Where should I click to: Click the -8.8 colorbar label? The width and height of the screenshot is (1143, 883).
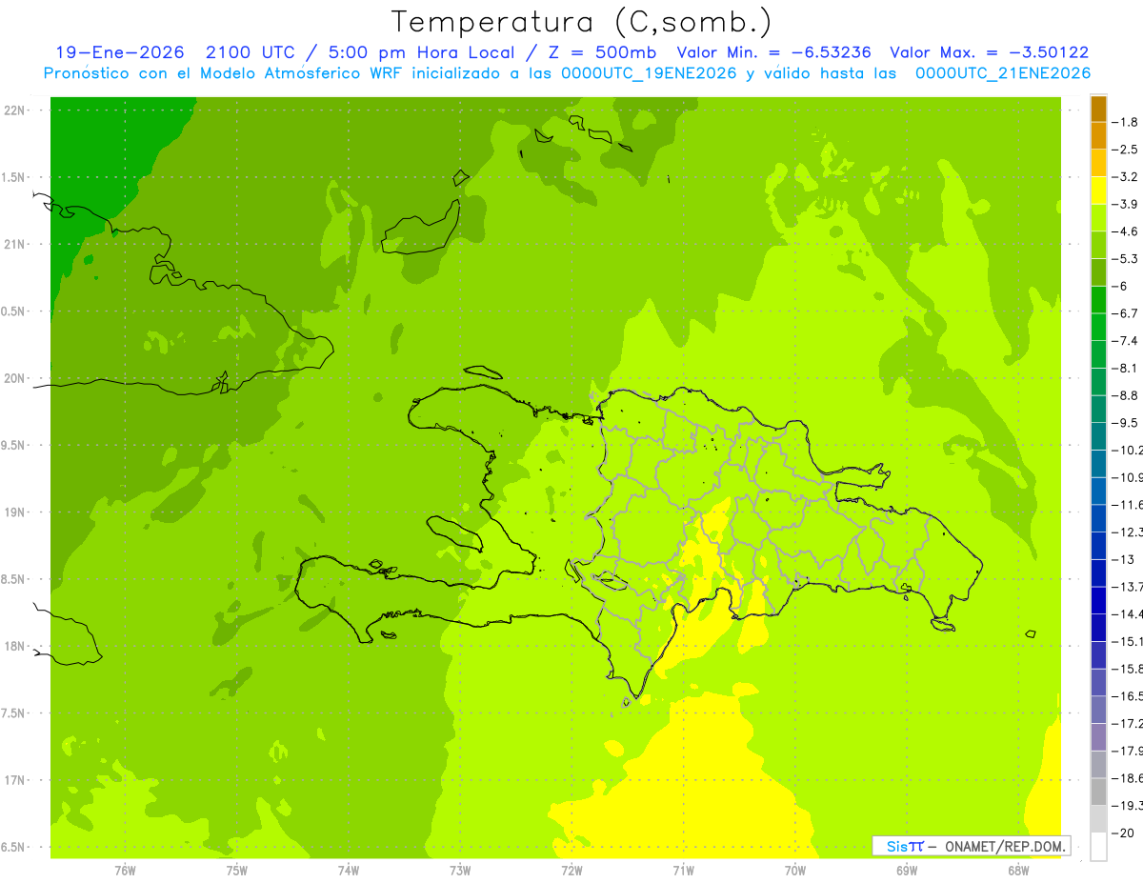(x=1126, y=395)
